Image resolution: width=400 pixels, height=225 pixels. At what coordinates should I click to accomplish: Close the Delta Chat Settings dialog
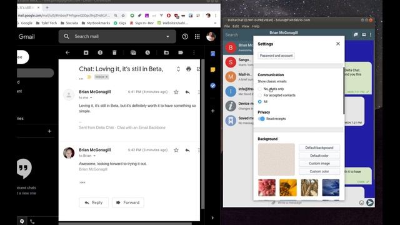tap(338, 44)
